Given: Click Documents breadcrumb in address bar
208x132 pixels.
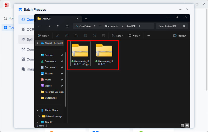Looking at the screenshot, I should pyautogui.click(x=112, y=26).
